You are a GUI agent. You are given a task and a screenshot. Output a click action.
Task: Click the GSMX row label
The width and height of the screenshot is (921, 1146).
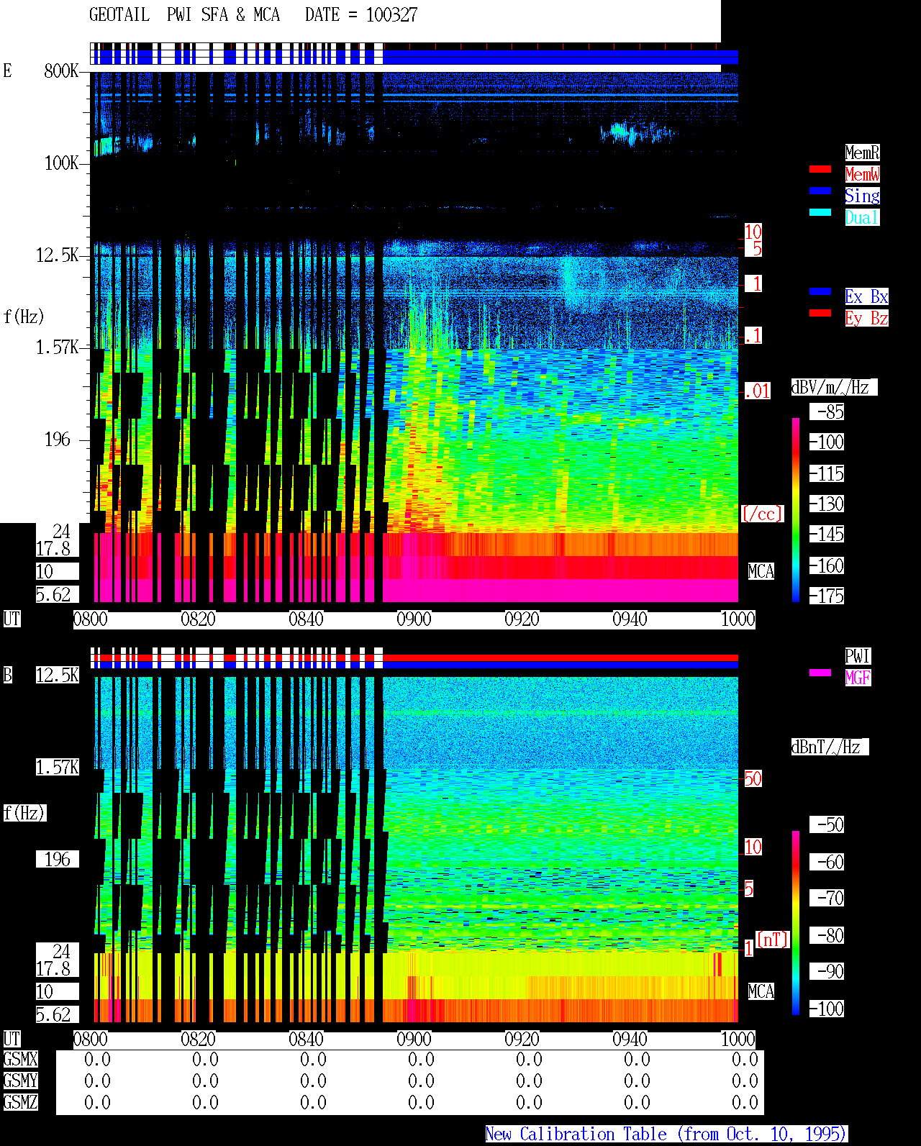pos(21,1059)
